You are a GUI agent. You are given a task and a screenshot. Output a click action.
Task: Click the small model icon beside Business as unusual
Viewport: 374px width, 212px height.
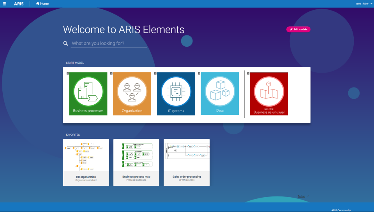[248, 74]
